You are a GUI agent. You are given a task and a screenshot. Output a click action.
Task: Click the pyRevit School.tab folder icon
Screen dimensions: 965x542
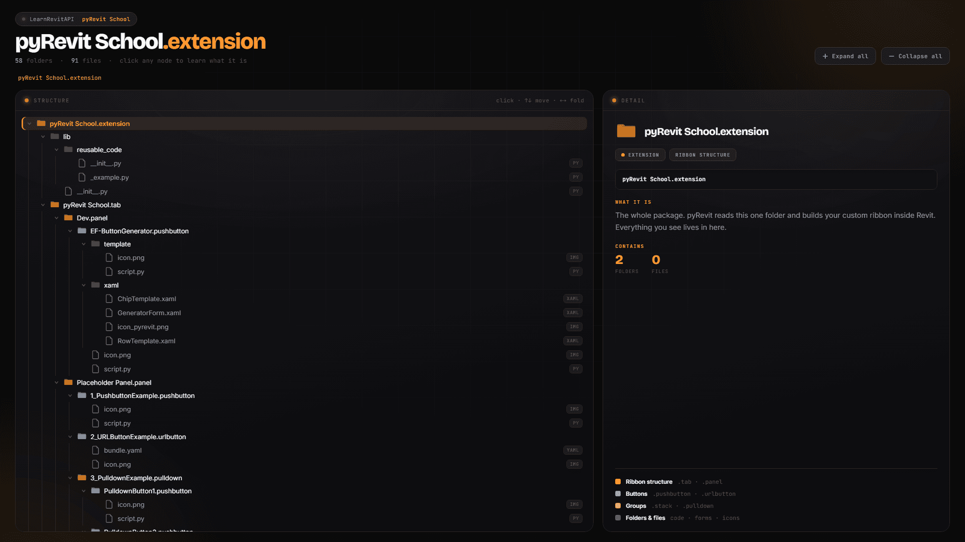click(x=55, y=204)
